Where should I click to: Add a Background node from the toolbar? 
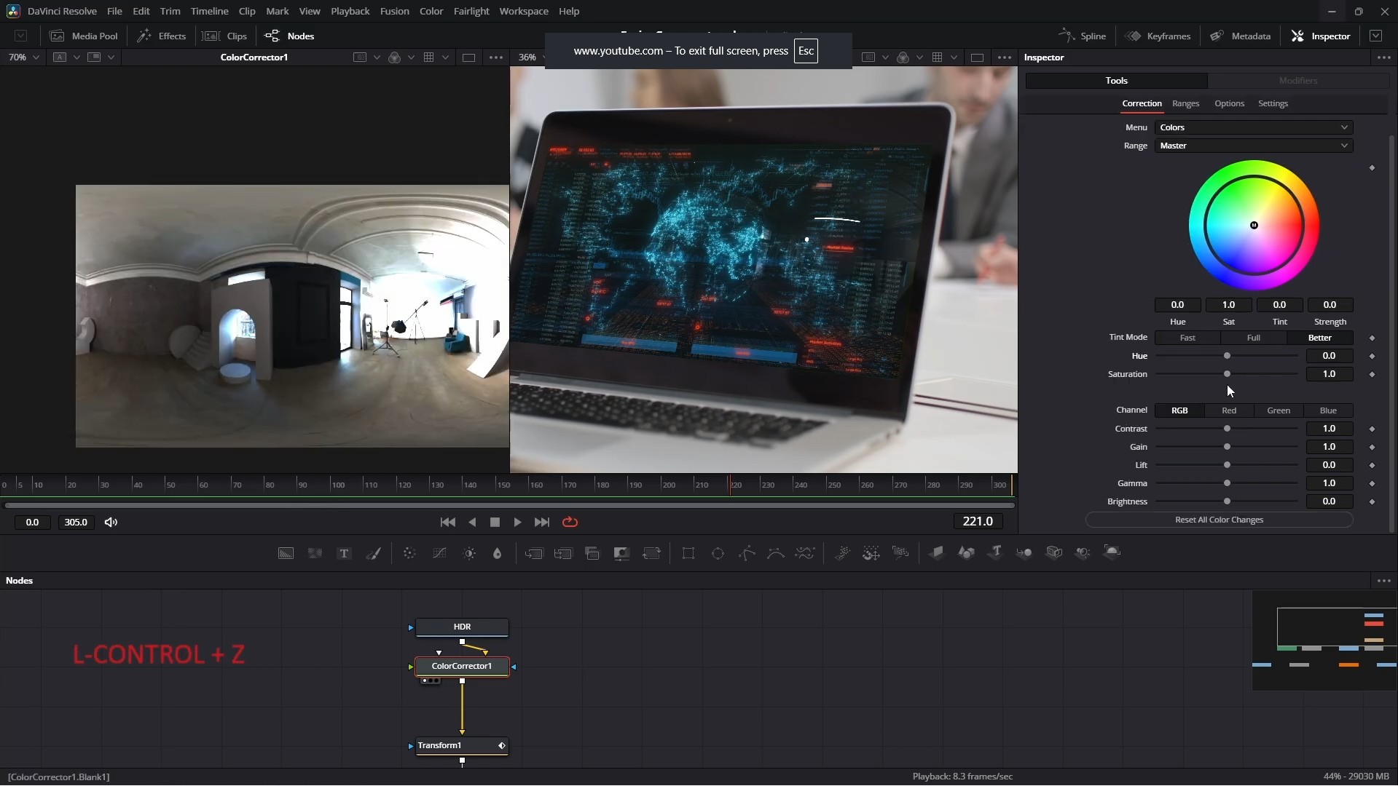point(286,553)
